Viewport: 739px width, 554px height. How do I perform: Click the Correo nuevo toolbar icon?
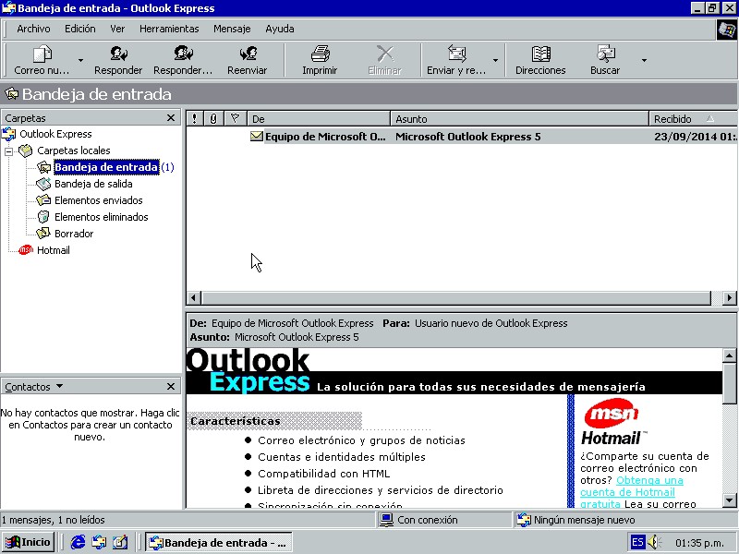point(42,54)
